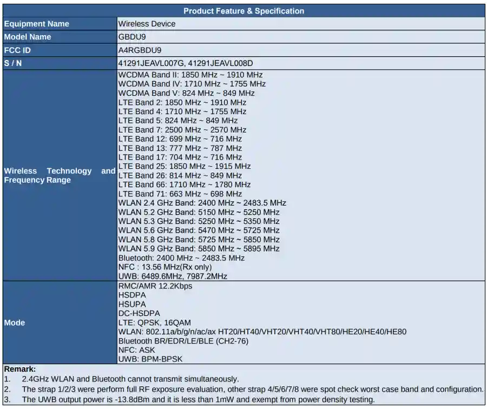The height and width of the screenshot is (409, 487).
Task: Click the RMC/AMR 12.2Kbps mode line
Action: [155, 286]
